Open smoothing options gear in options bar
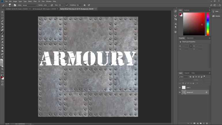This screenshot has height=125, width=222. 84,5
